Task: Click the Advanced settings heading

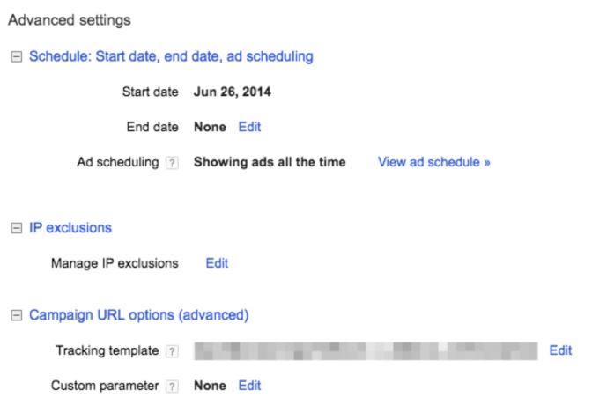Action: pos(69,19)
